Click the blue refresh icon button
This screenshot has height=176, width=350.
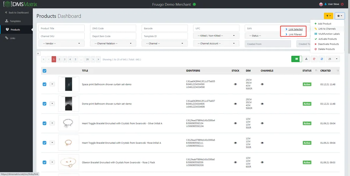coord(322,59)
